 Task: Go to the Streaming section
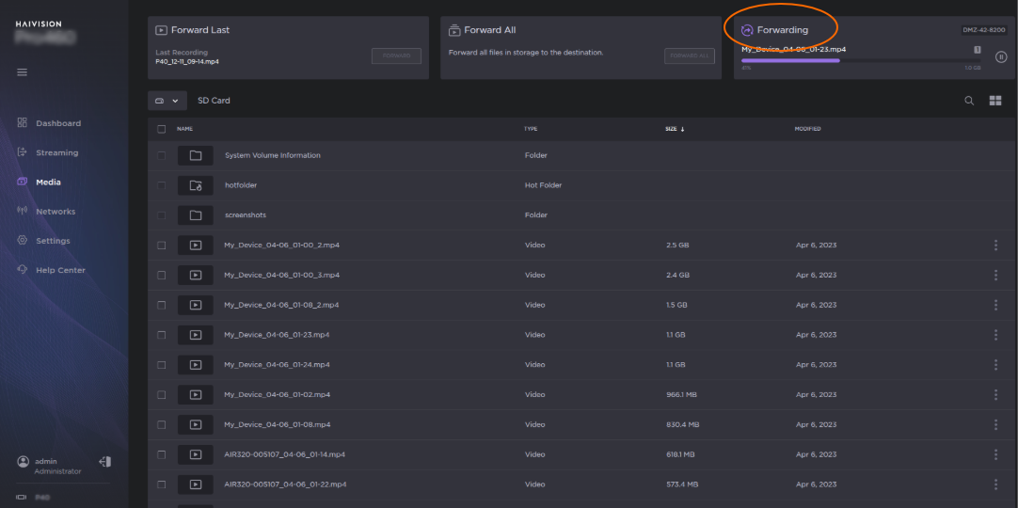tap(56, 152)
